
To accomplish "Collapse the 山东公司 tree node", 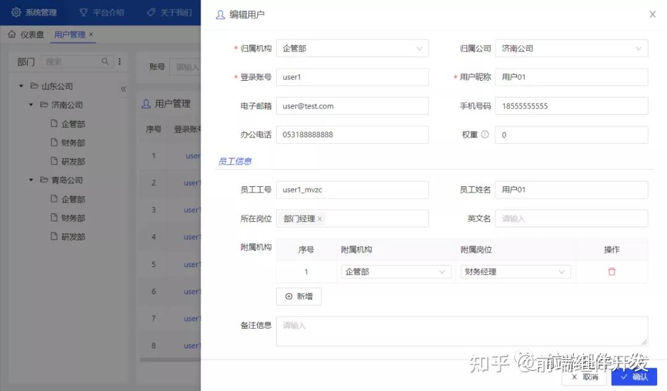I will 20,86.
